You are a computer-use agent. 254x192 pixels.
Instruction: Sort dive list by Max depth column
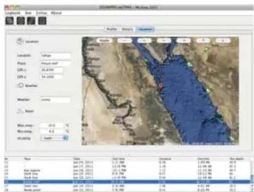click(237, 159)
